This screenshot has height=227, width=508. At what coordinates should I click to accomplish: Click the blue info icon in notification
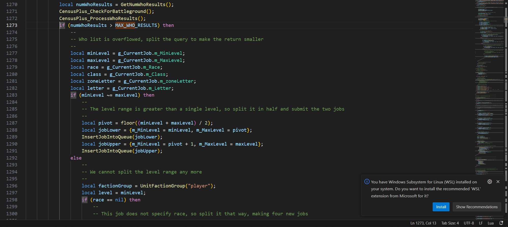367,182
